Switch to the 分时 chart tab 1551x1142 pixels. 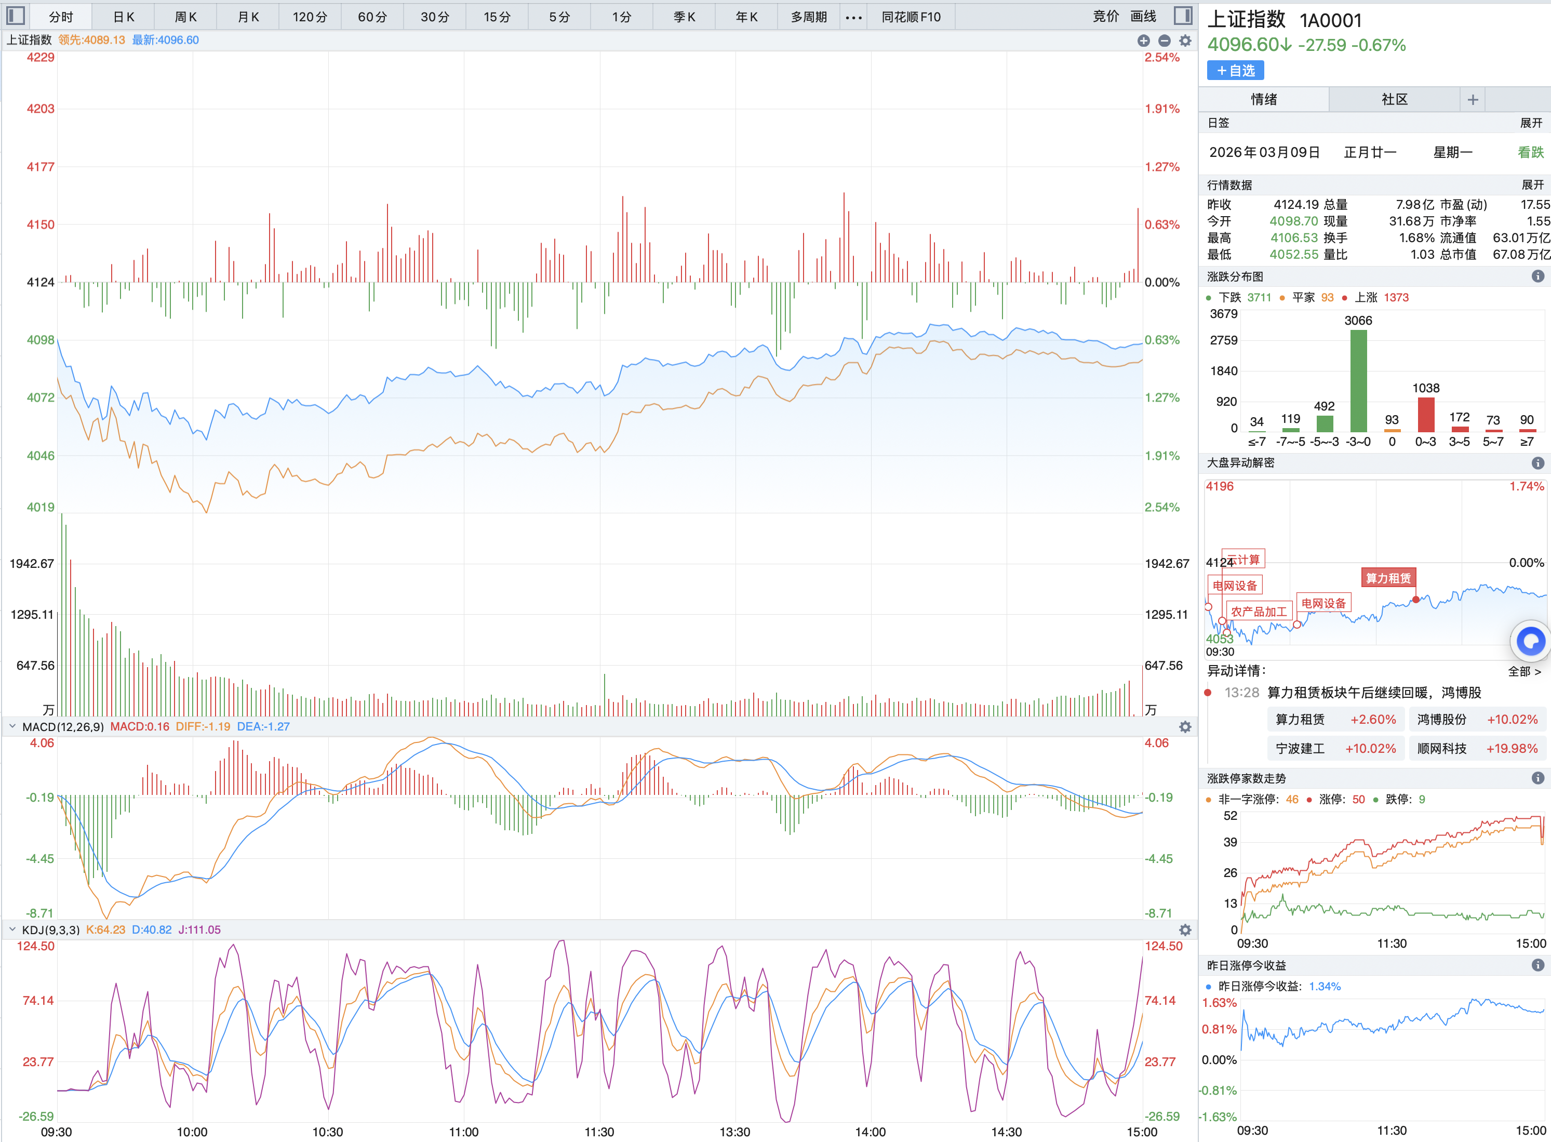(61, 17)
